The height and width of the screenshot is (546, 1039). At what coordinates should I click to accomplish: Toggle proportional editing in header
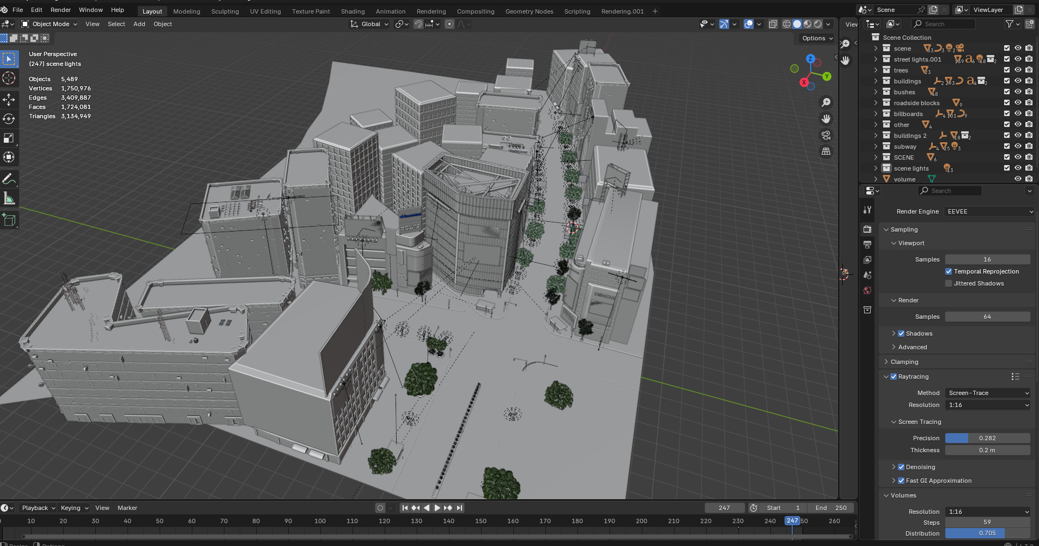click(449, 24)
